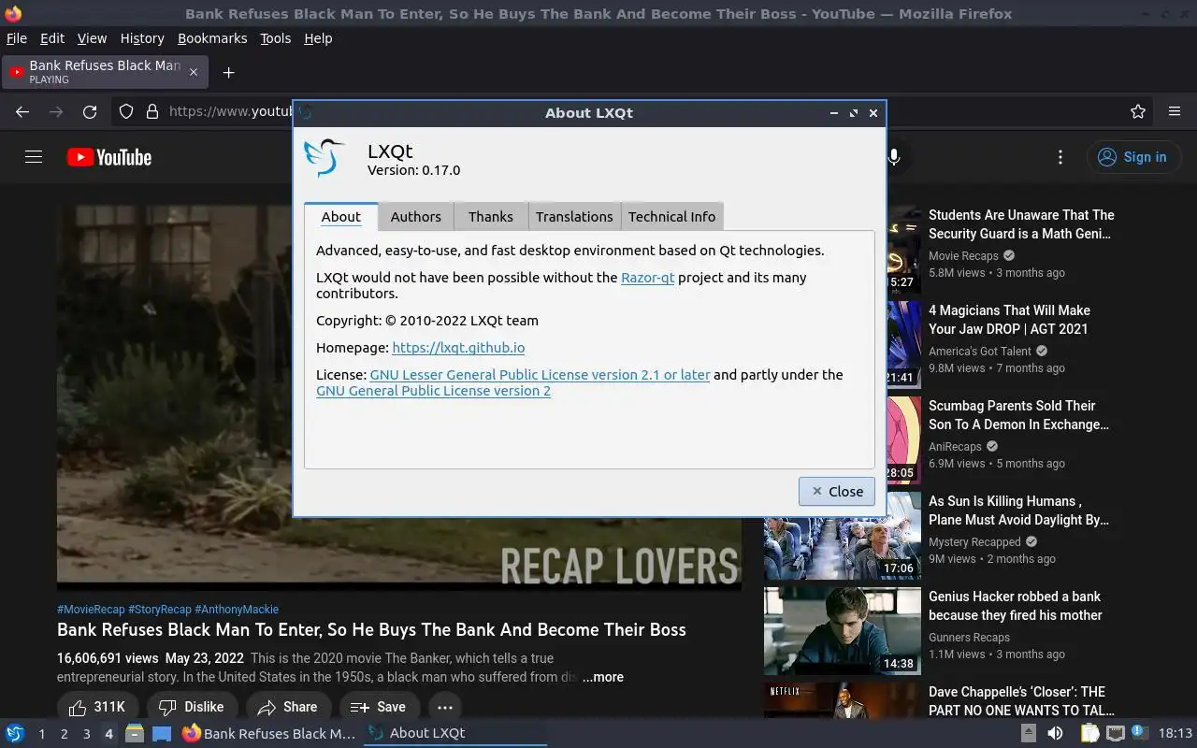
Task: Click the network connection tray icon
Action: tap(1115, 733)
